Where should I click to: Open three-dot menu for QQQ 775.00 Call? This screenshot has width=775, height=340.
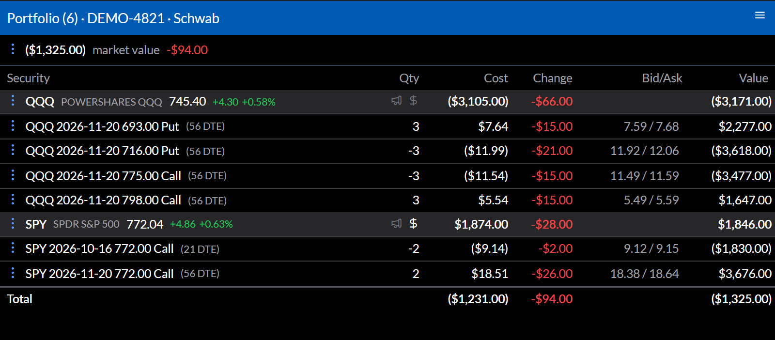click(x=13, y=175)
